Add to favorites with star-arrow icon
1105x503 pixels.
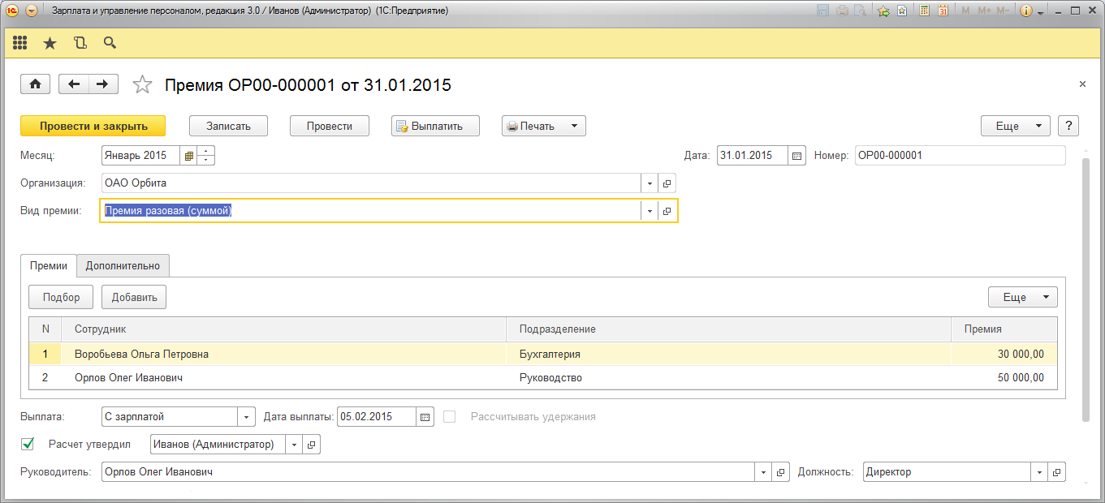click(884, 11)
